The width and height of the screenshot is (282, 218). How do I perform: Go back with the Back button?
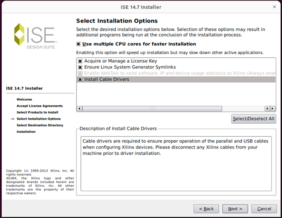[206, 209]
